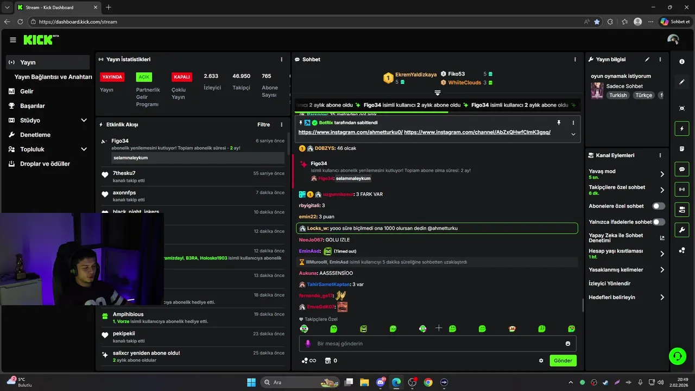
Task: Click the green Gönder send button
Action: point(563,361)
